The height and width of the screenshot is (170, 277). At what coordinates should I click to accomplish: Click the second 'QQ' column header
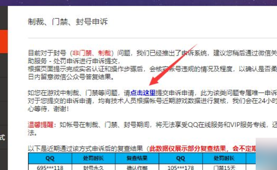(x=180, y=158)
